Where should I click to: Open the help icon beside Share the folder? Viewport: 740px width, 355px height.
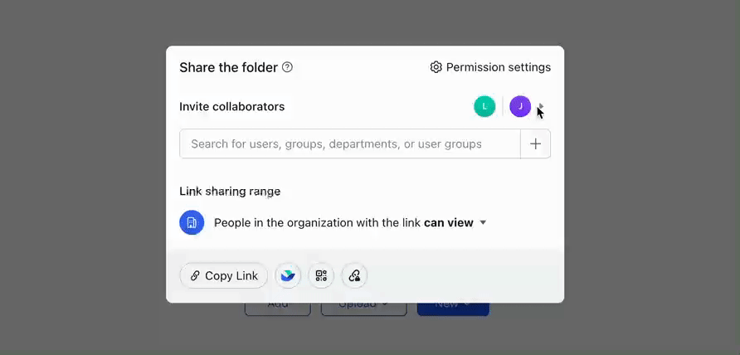coord(287,67)
